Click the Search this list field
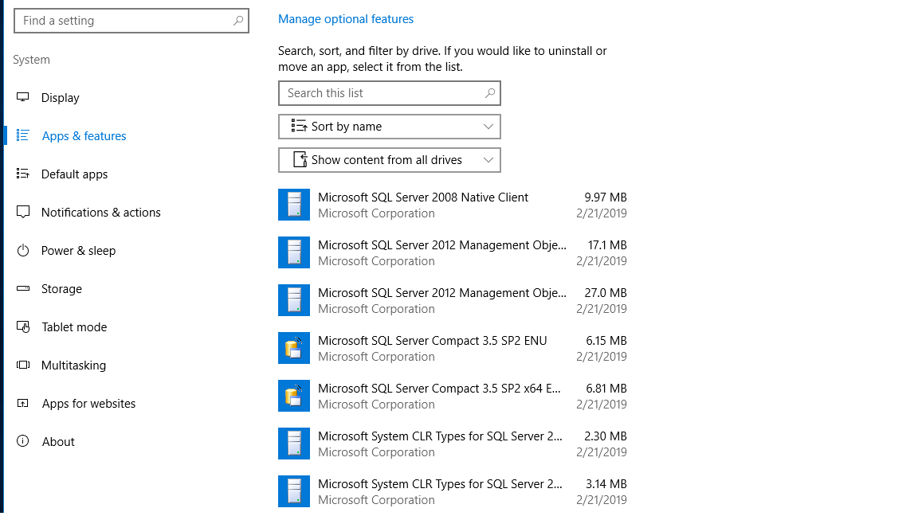The height and width of the screenshot is (516, 918). point(390,93)
